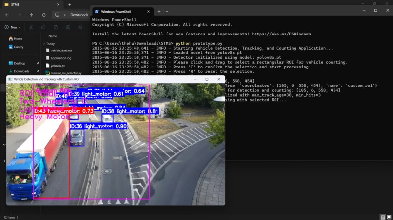Close the Vehicle Detection and Tracking window
Screen dimensions: 393x220
click(x=219, y=79)
